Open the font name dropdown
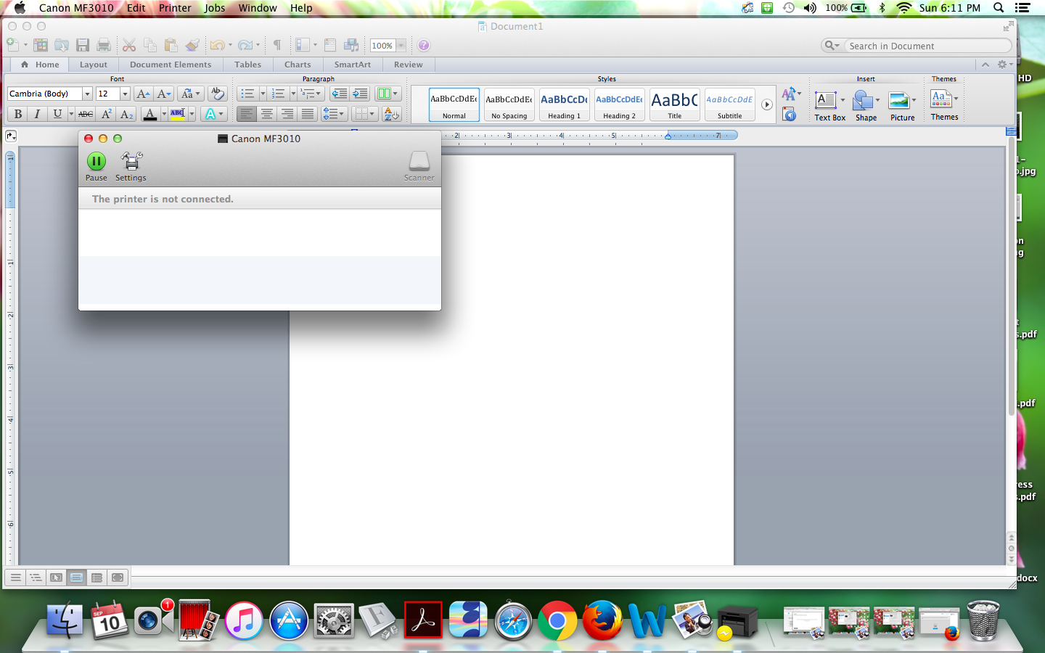Screen dimensions: 1045x653 pyautogui.click(x=87, y=94)
